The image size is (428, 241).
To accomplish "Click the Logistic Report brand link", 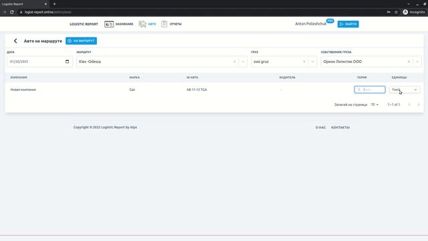I will pos(84,24).
